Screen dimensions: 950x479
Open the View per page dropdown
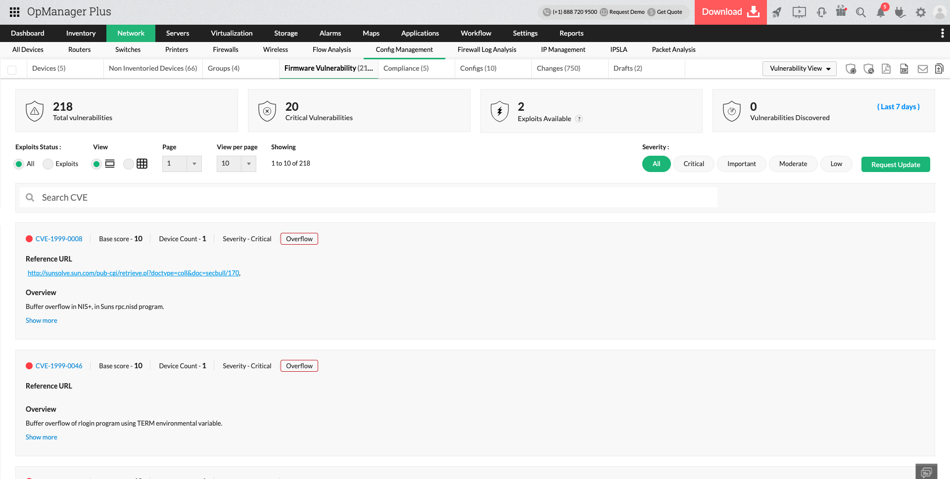pos(236,164)
